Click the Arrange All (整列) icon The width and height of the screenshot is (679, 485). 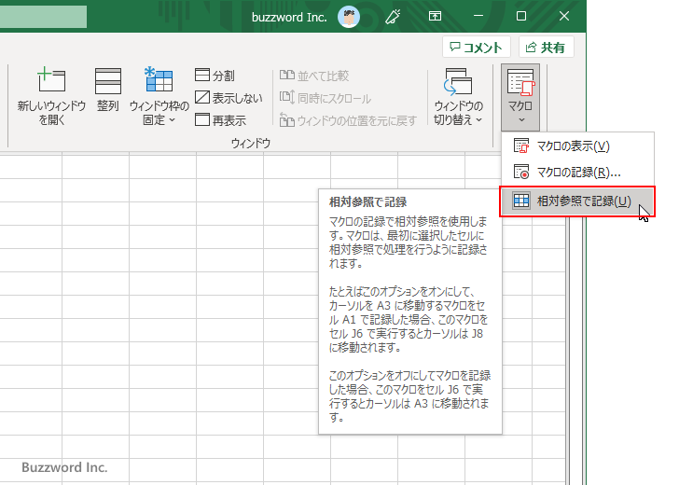[107, 82]
